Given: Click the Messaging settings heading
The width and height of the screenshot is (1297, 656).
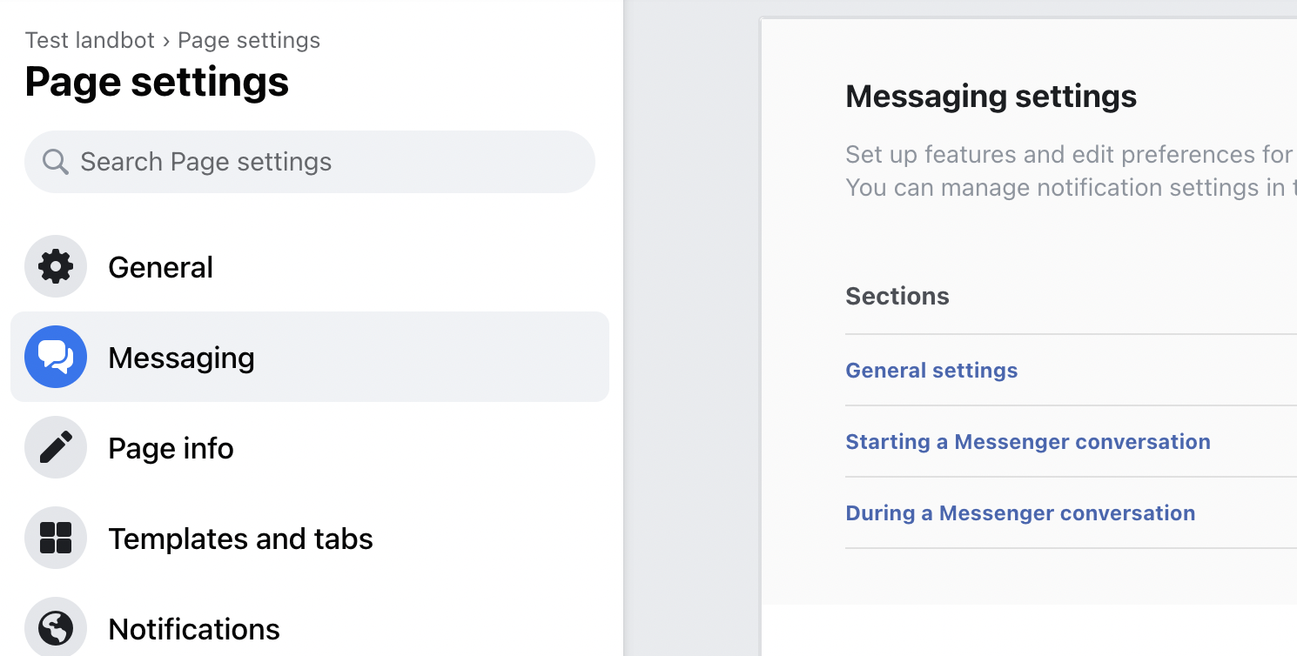Looking at the screenshot, I should pyautogui.click(x=991, y=97).
